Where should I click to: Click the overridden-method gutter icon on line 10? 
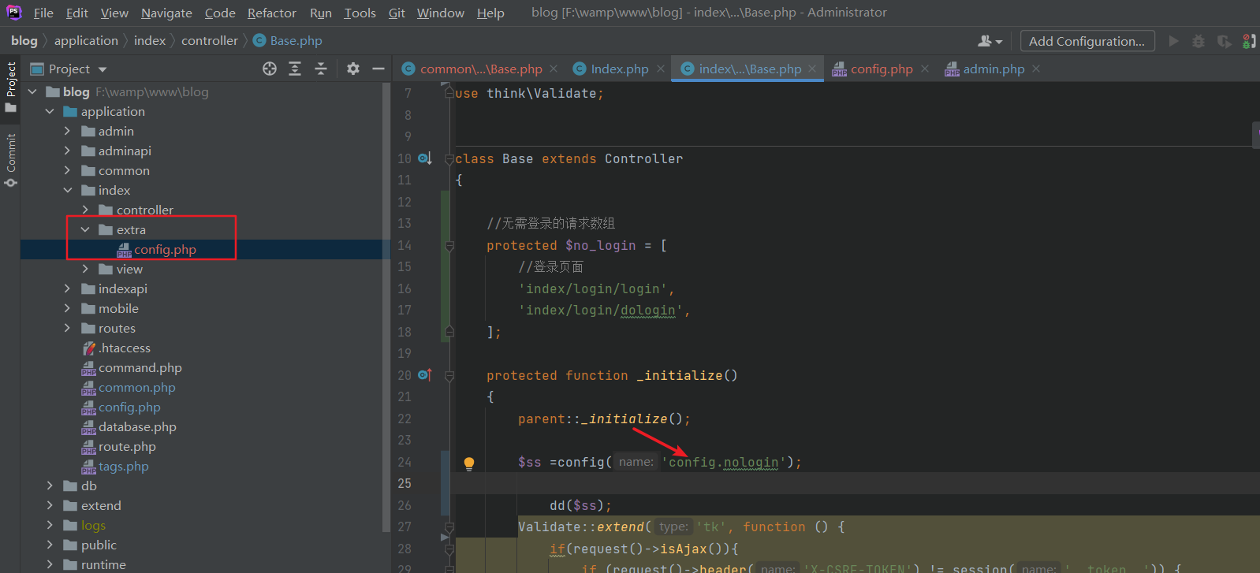pos(425,158)
